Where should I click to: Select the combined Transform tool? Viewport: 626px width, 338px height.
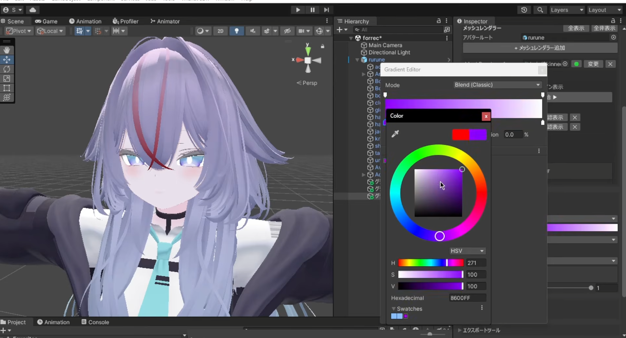7,98
